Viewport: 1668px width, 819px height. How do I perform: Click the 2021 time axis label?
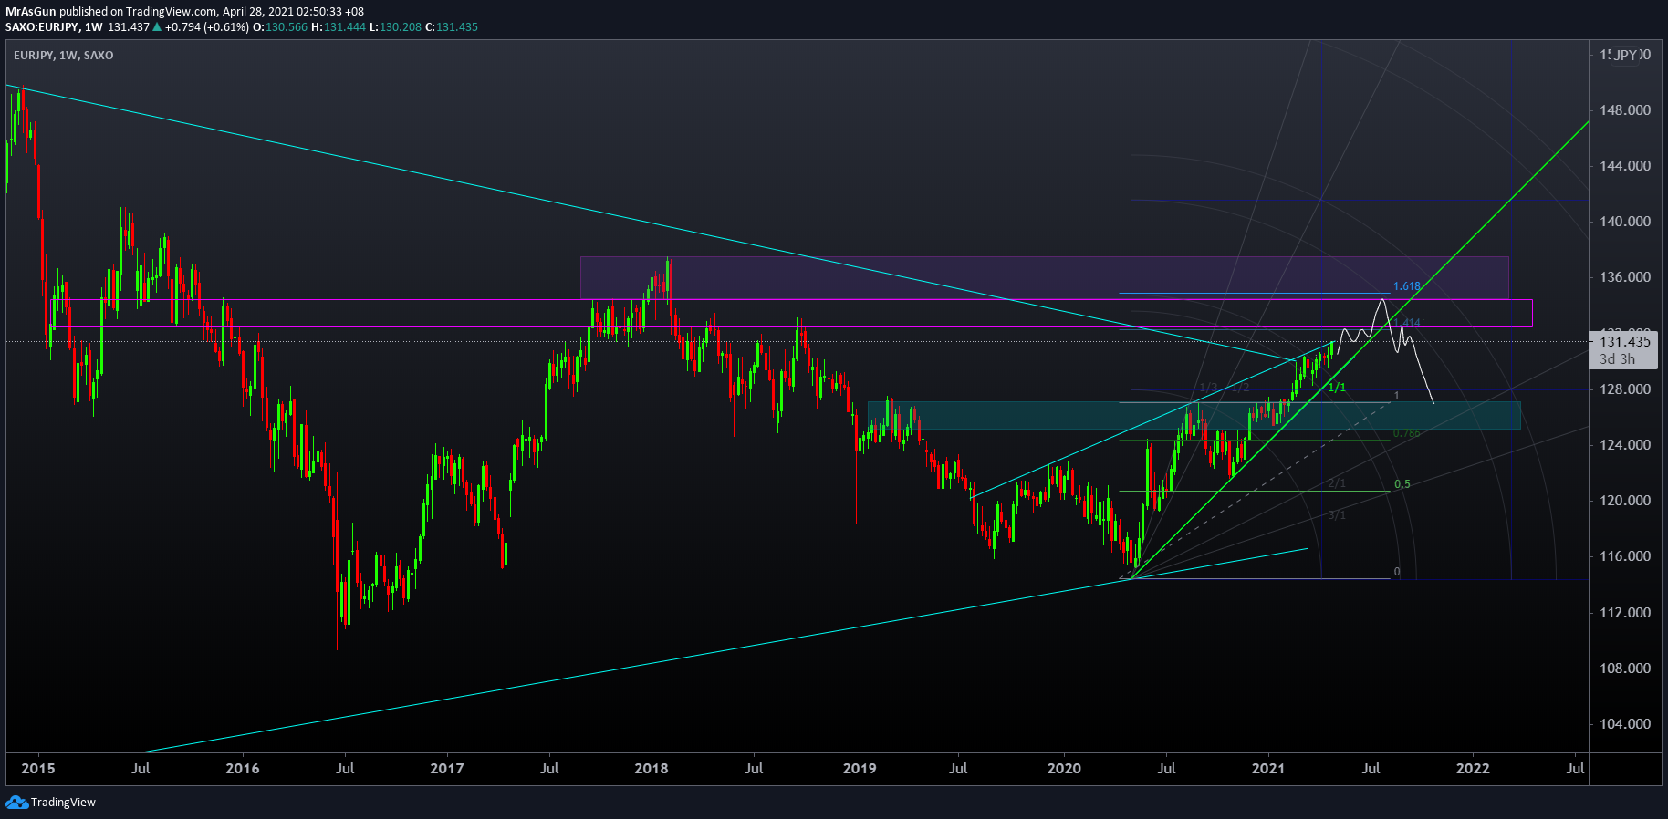[x=1268, y=769]
